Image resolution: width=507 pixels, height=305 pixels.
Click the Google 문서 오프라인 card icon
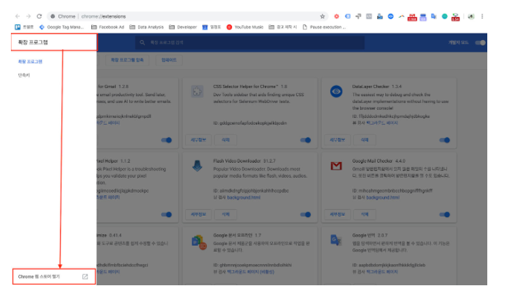coord(199,242)
